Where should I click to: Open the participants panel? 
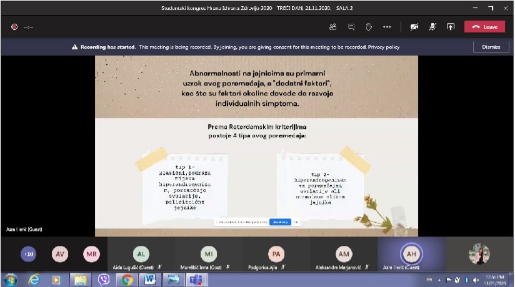[x=333, y=27]
